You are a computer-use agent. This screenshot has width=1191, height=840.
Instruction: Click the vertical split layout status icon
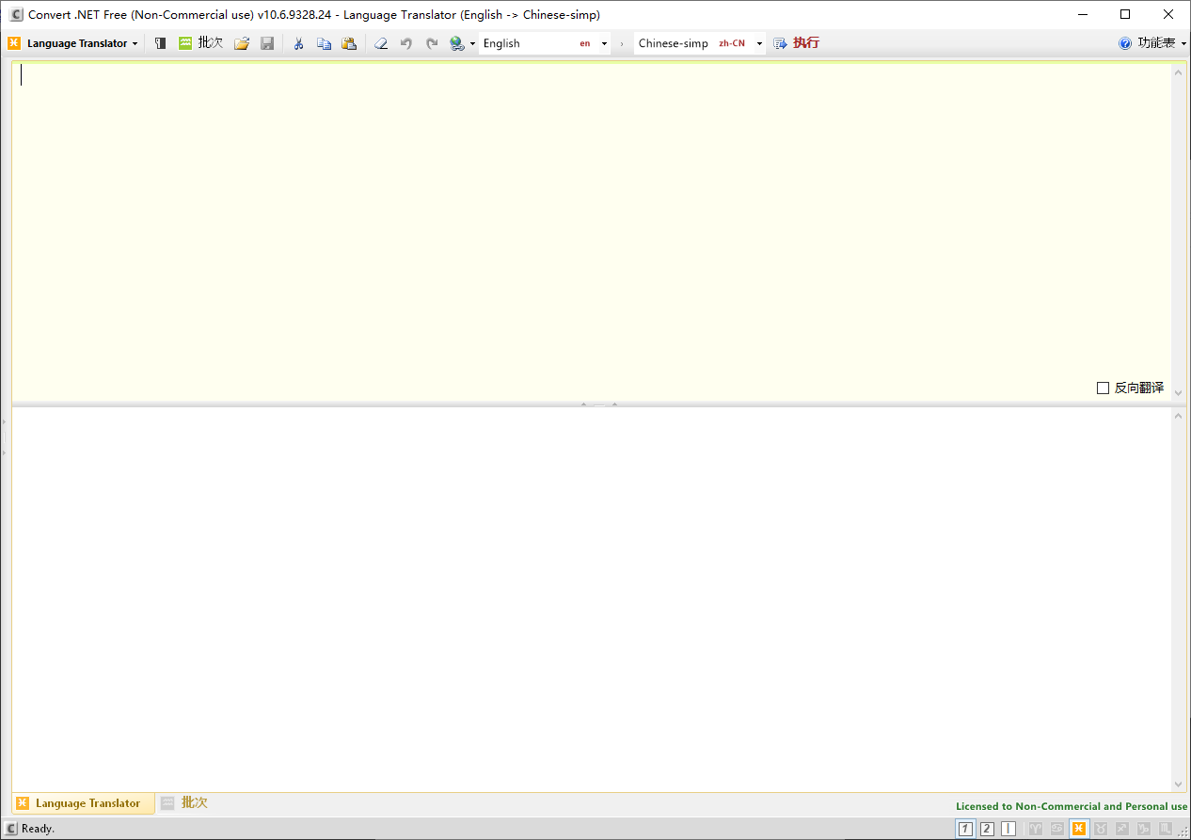pyautogui.click(x=1008, y=829)
